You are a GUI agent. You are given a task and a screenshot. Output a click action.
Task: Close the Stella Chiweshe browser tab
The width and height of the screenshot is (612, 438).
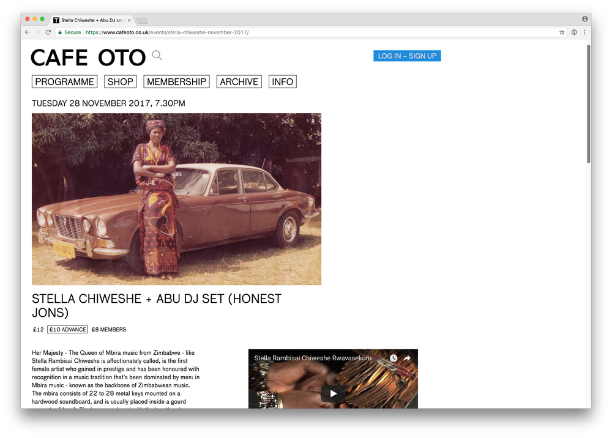[129, 20]
